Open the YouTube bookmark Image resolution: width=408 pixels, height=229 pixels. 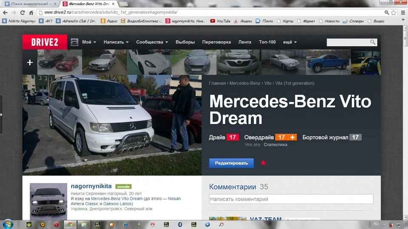[x=220, y=21]
